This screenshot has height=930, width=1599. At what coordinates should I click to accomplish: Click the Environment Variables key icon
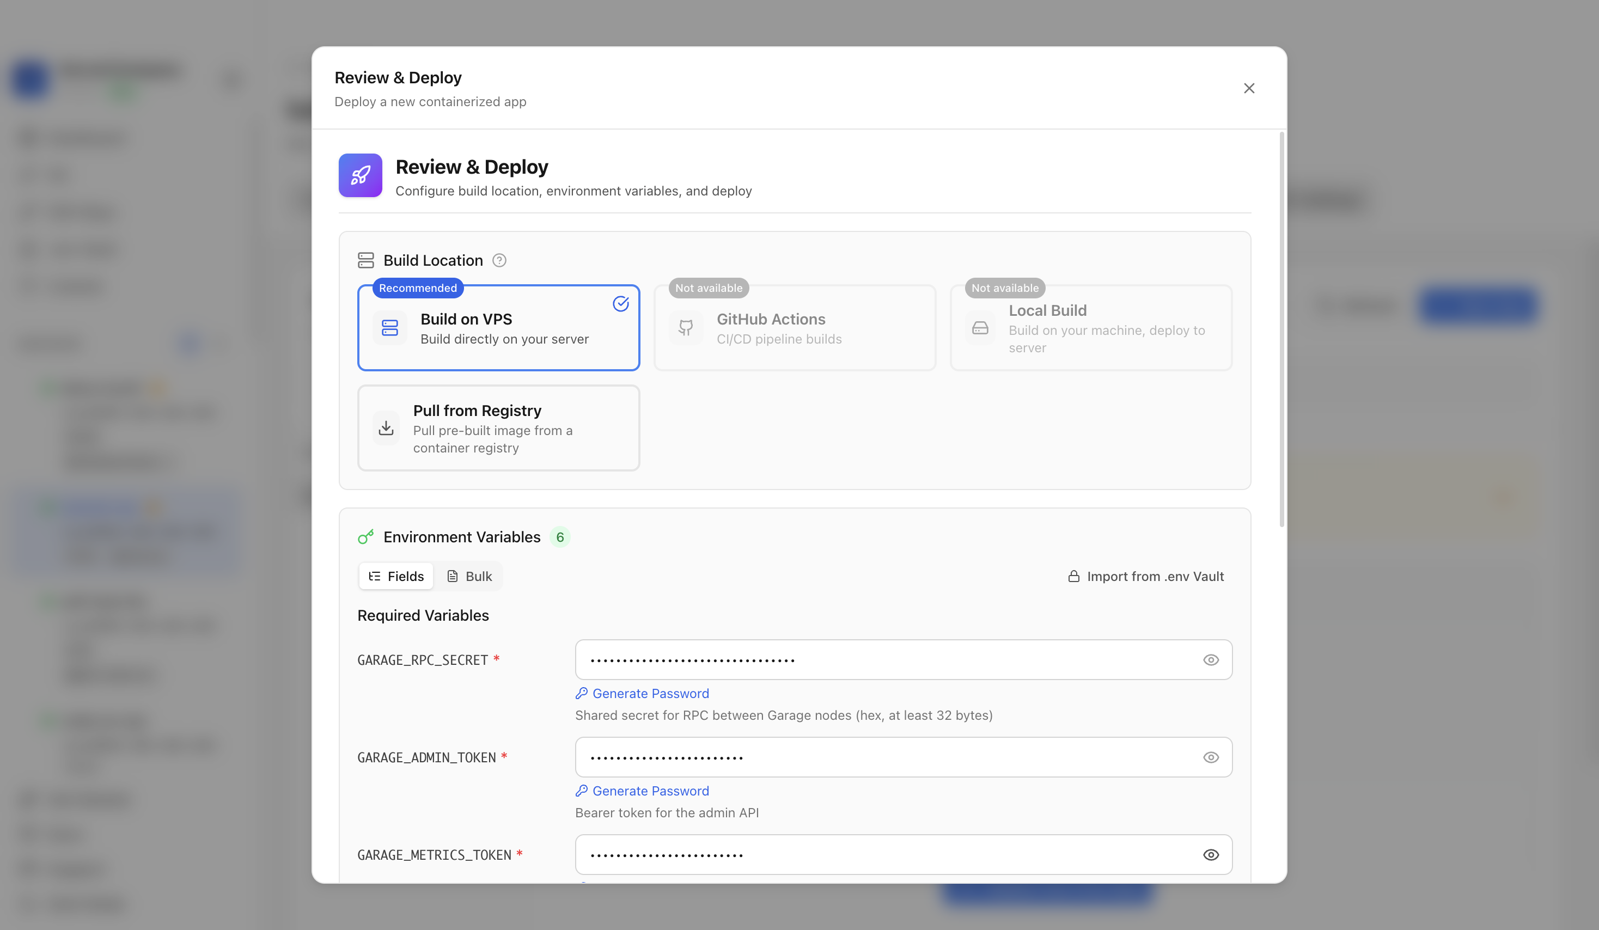[366, 537]
